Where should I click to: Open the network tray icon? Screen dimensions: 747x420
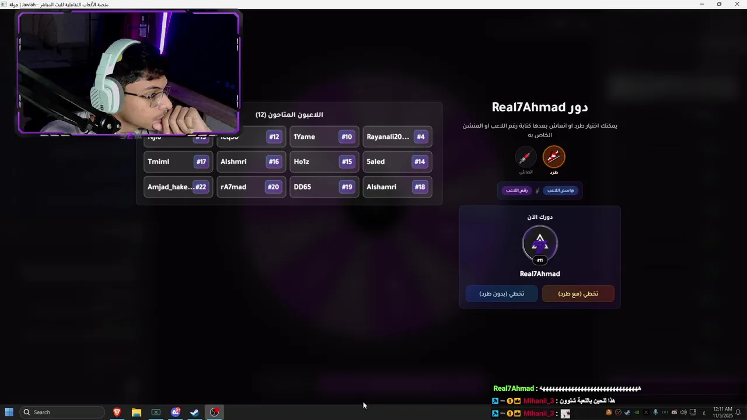click(693, 412)
